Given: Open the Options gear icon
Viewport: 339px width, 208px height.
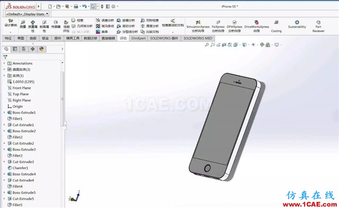Looking at the screenshot, I should pos(113,7).
